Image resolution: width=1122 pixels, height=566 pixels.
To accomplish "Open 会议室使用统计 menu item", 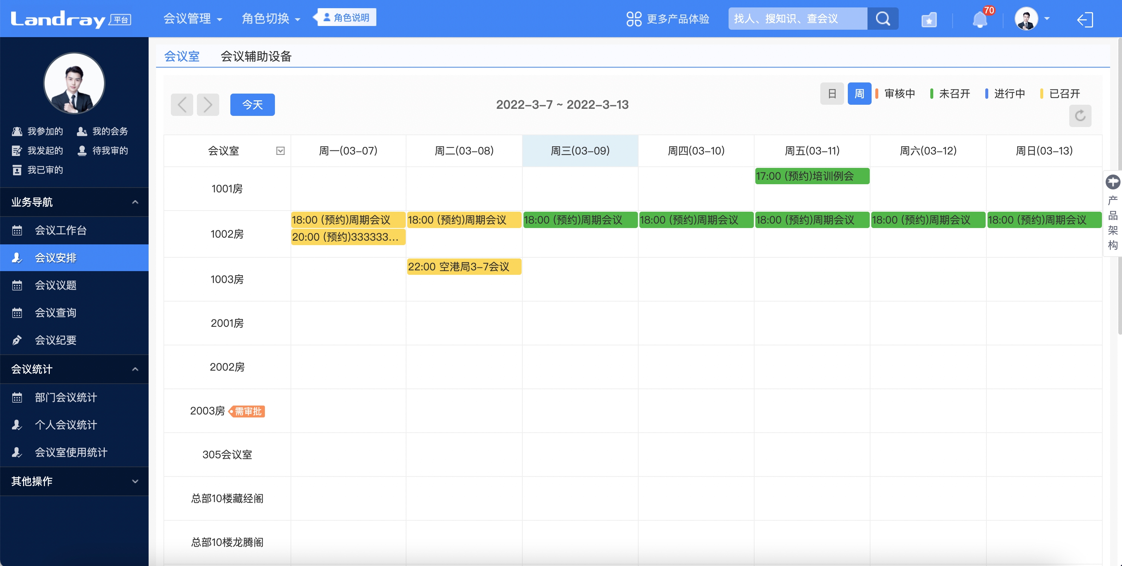I will (x=74, y=452).
